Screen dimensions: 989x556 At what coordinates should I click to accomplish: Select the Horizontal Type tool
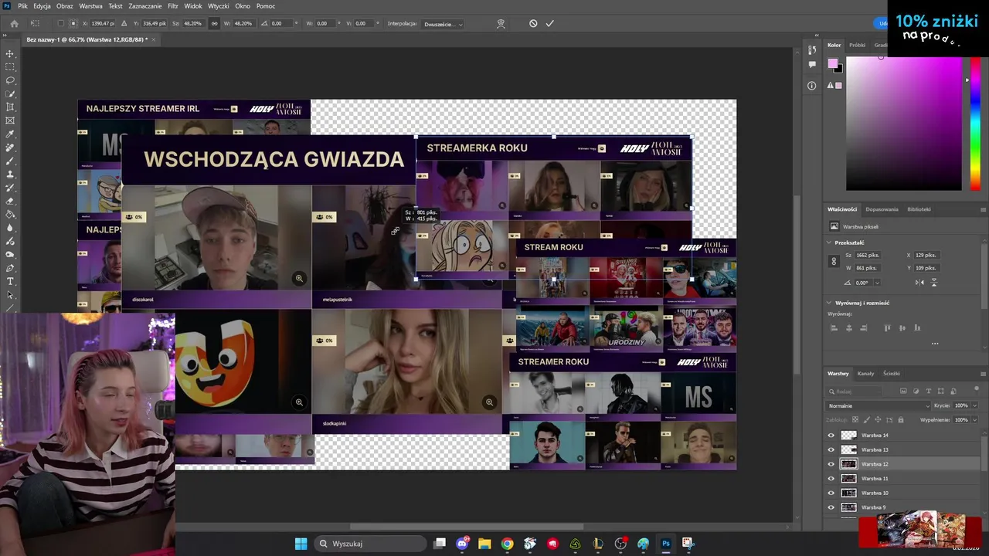point(10,281)
